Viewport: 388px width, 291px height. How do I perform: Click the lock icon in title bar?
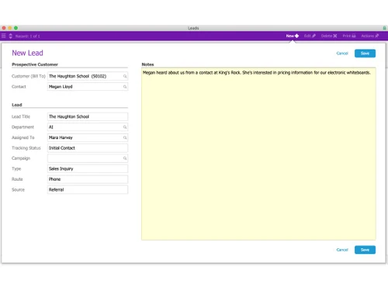pos(384,28)
